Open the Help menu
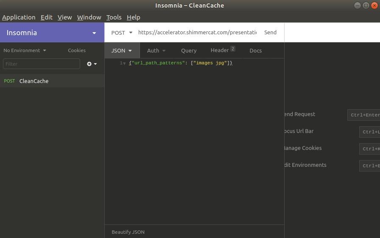380x238 pixels. click(133, 17)
